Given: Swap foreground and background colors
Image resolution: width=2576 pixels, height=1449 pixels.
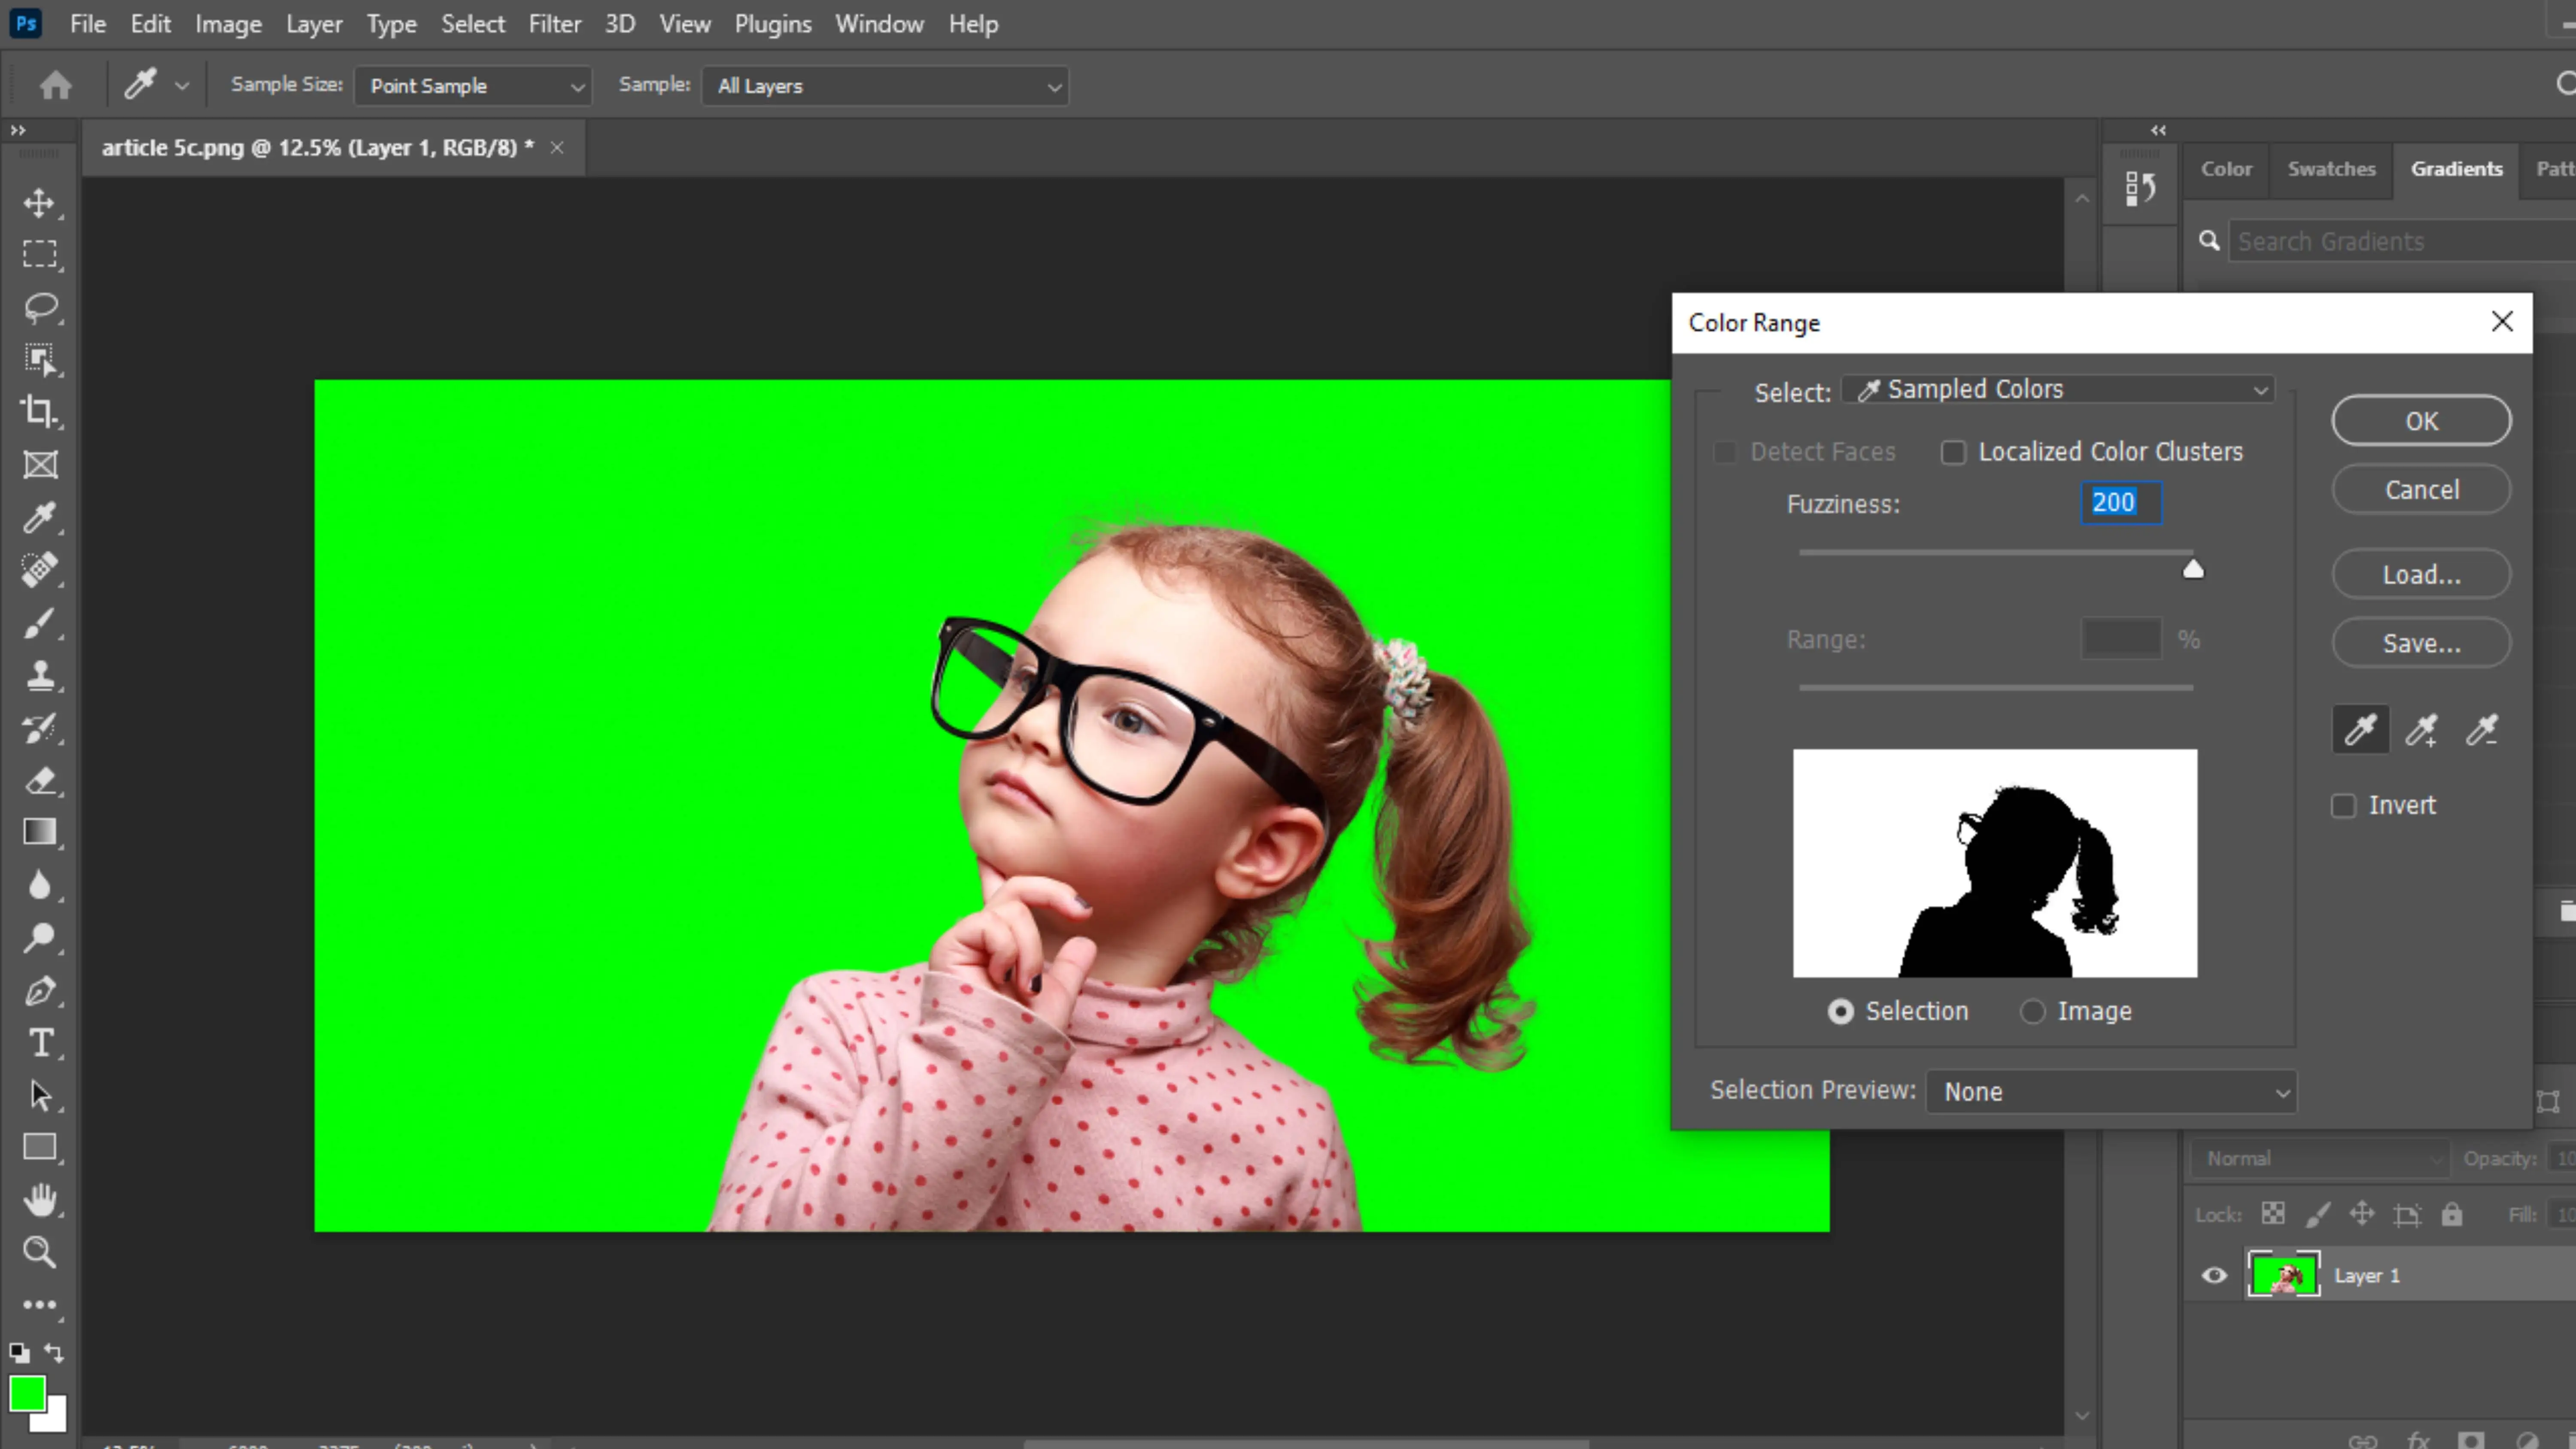Looking at the screenshot, I should coord(55,1353).
